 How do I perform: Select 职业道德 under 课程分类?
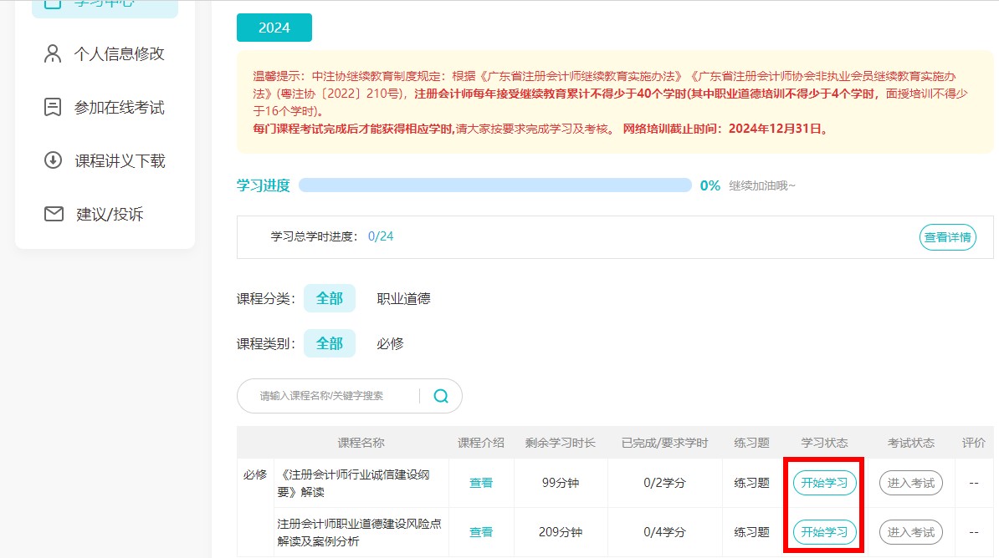click(x=403, y=298)
